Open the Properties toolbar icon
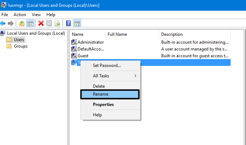The height and width of the screenshot is (145, 246). pos(49,24)
